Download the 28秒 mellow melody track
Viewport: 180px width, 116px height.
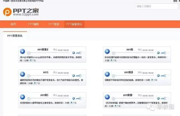[x=154, y=80]
